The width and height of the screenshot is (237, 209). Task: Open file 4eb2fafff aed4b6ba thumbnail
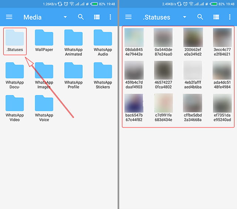pos(193,70)
